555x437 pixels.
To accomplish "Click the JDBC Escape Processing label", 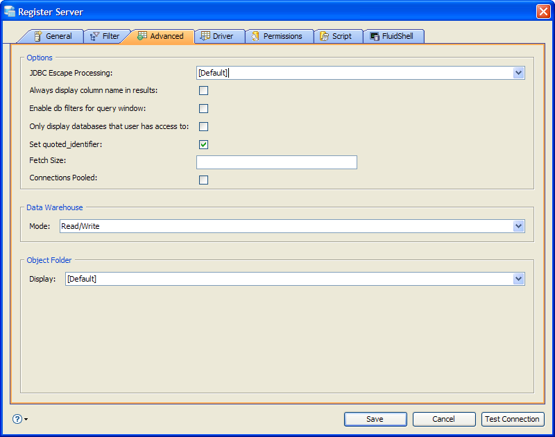I will coord(71,73).
